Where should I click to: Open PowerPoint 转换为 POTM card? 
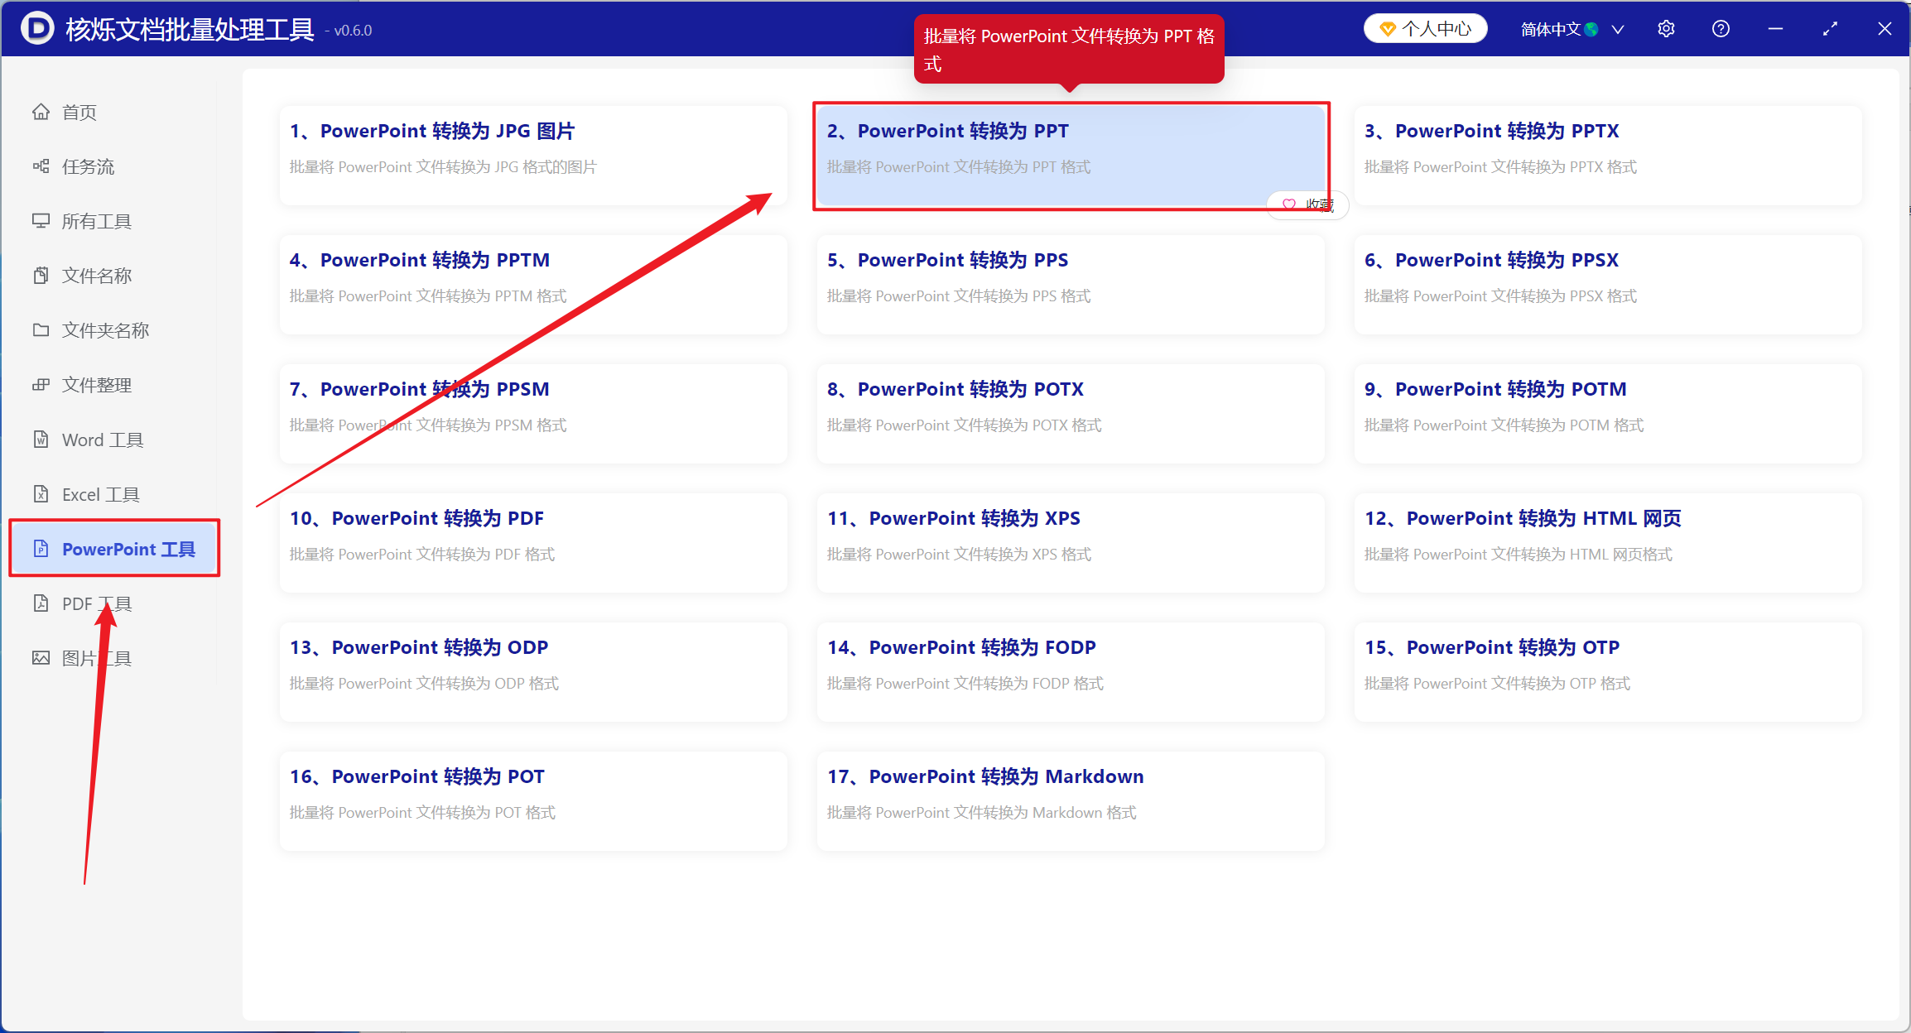(1608, 414)
